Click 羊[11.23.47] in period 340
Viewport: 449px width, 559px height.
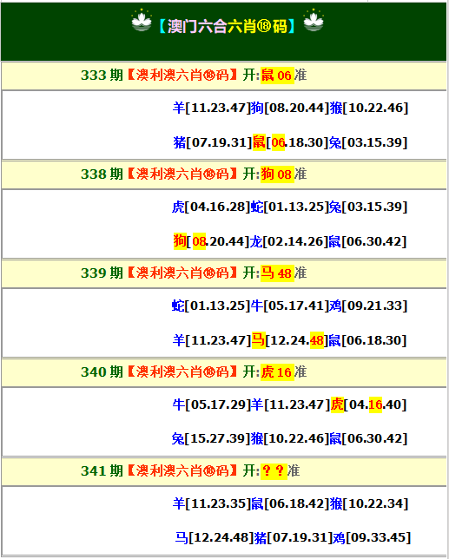(x=291, y=404)
